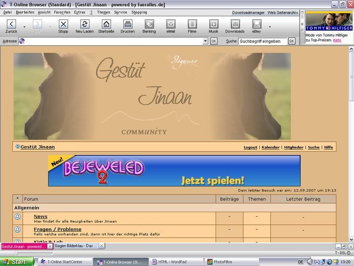Click the Stopp toolbar icon
Image resolution: width=354 pixels, height=266 pixels.
[63, 24]
